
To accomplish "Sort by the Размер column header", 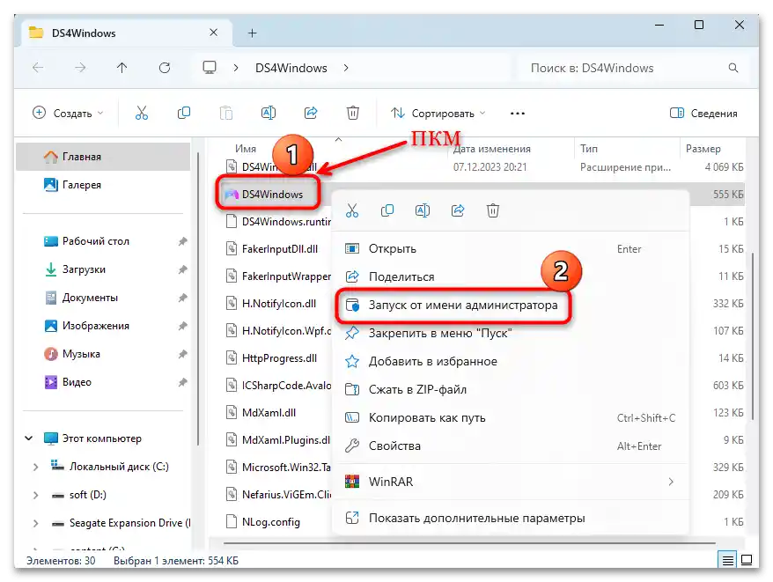I will coord(703,149).
